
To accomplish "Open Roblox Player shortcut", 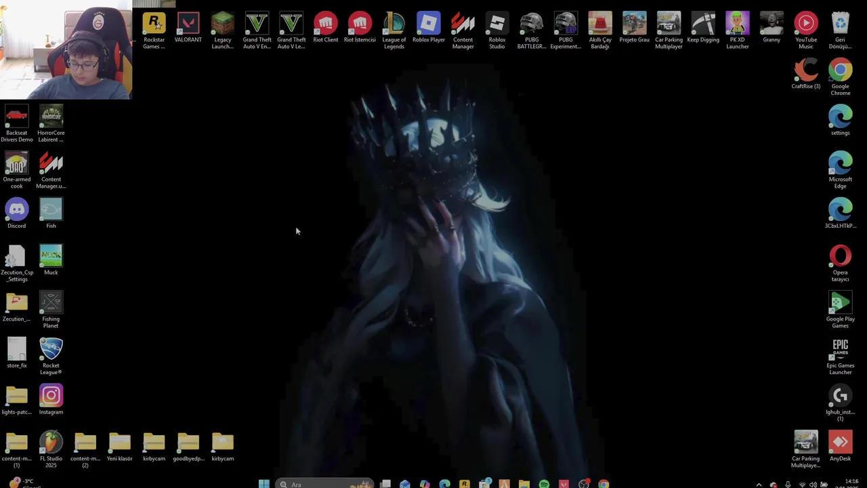I will click(x=429, y=28).
